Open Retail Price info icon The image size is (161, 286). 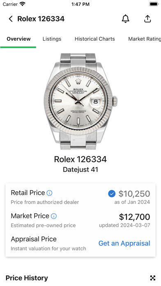49,193
